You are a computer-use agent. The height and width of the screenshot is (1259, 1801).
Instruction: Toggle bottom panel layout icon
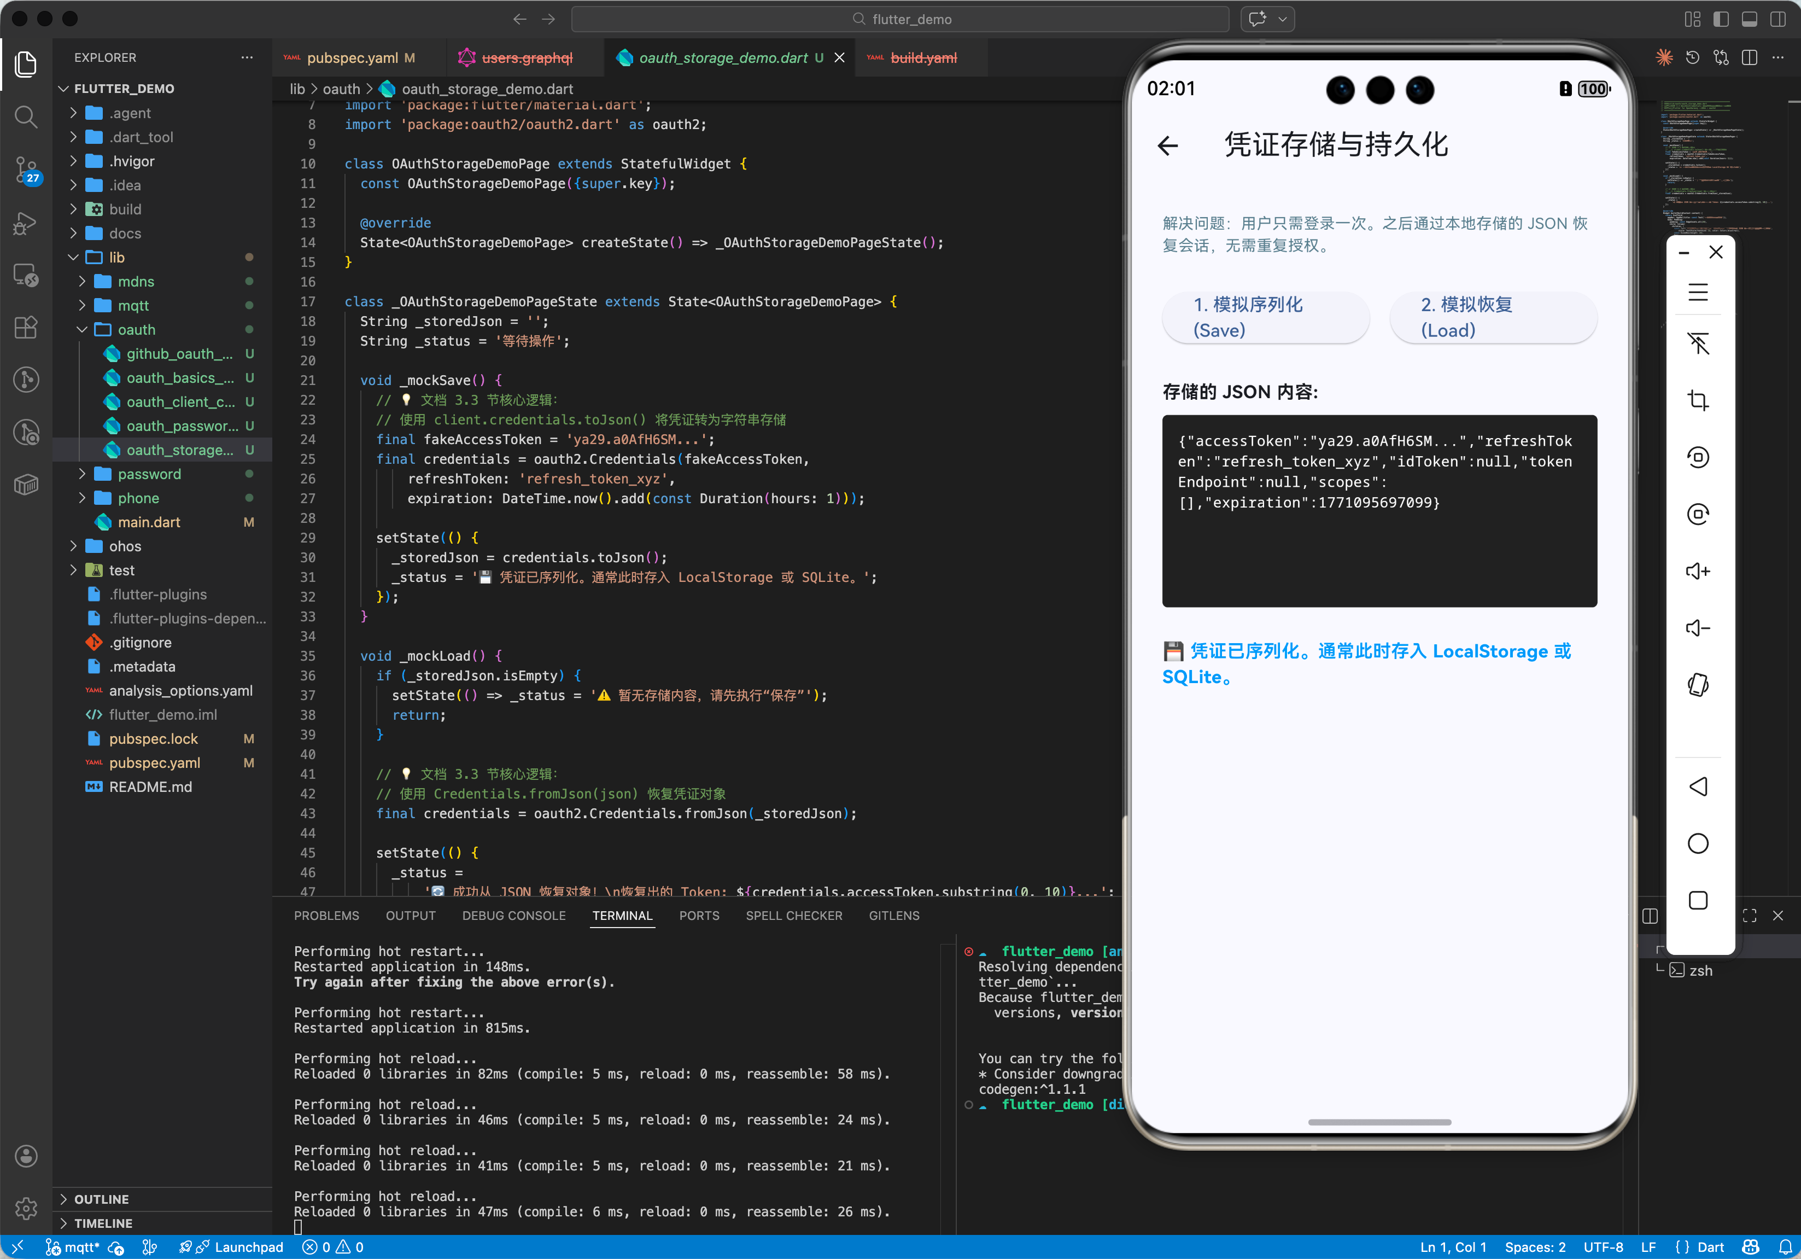pyautogui.click(x=1749, y=19)
